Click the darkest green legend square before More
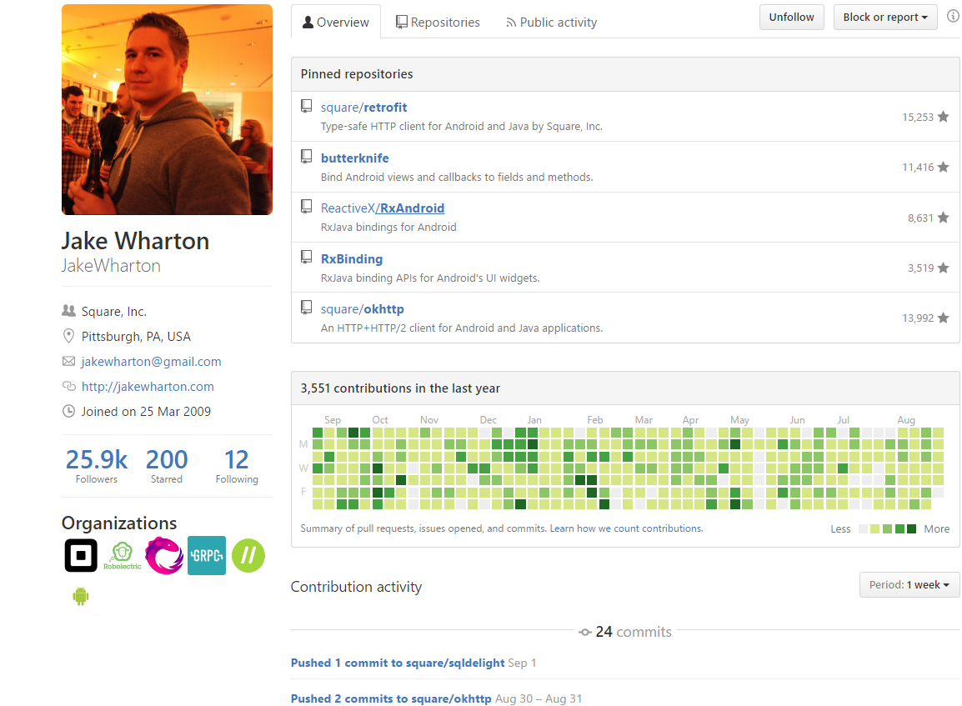 click(912, 528)
